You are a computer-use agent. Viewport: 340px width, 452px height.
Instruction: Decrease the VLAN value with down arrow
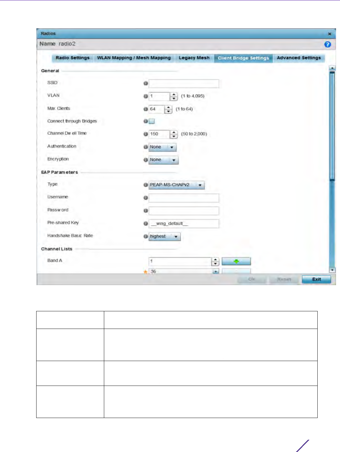tap(174, 99)
